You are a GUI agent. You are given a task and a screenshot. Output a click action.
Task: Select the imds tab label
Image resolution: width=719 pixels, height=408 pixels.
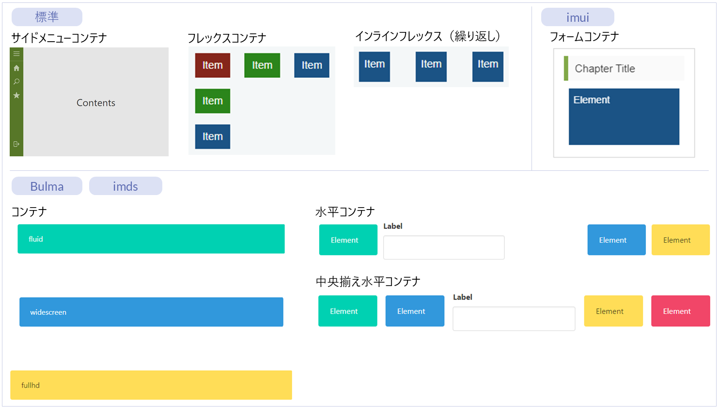point(125,186)
